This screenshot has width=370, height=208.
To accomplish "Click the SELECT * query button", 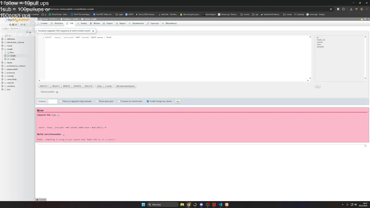I will 44,86.
